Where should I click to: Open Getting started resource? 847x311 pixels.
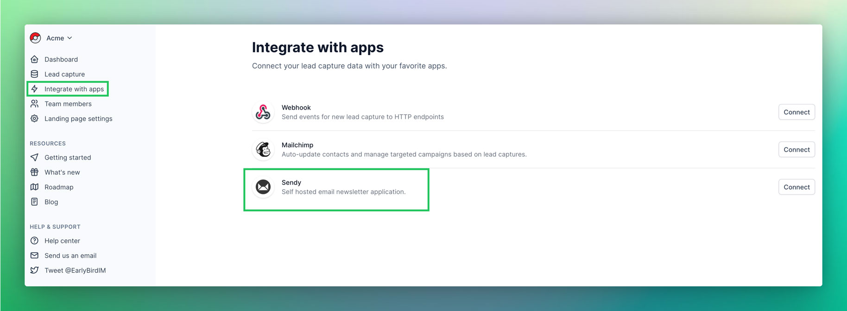(x=68, y=157)
